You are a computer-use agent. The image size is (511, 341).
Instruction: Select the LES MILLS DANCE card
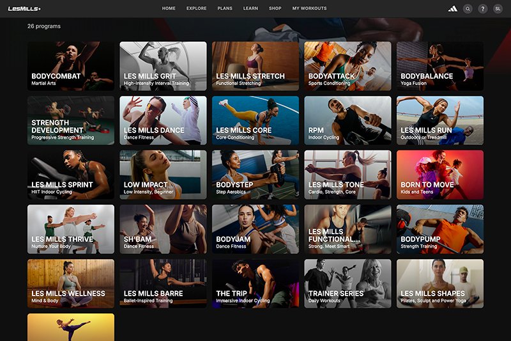pyautogui.click(x=163, y=120)
